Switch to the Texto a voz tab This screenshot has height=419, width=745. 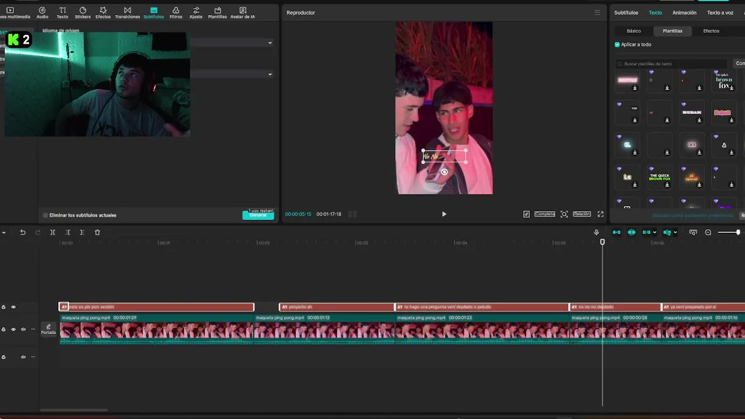point(720,13)
